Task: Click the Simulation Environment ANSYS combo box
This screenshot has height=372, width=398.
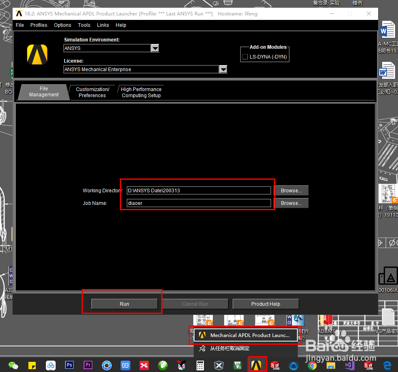Action: [x=107, y=48]
